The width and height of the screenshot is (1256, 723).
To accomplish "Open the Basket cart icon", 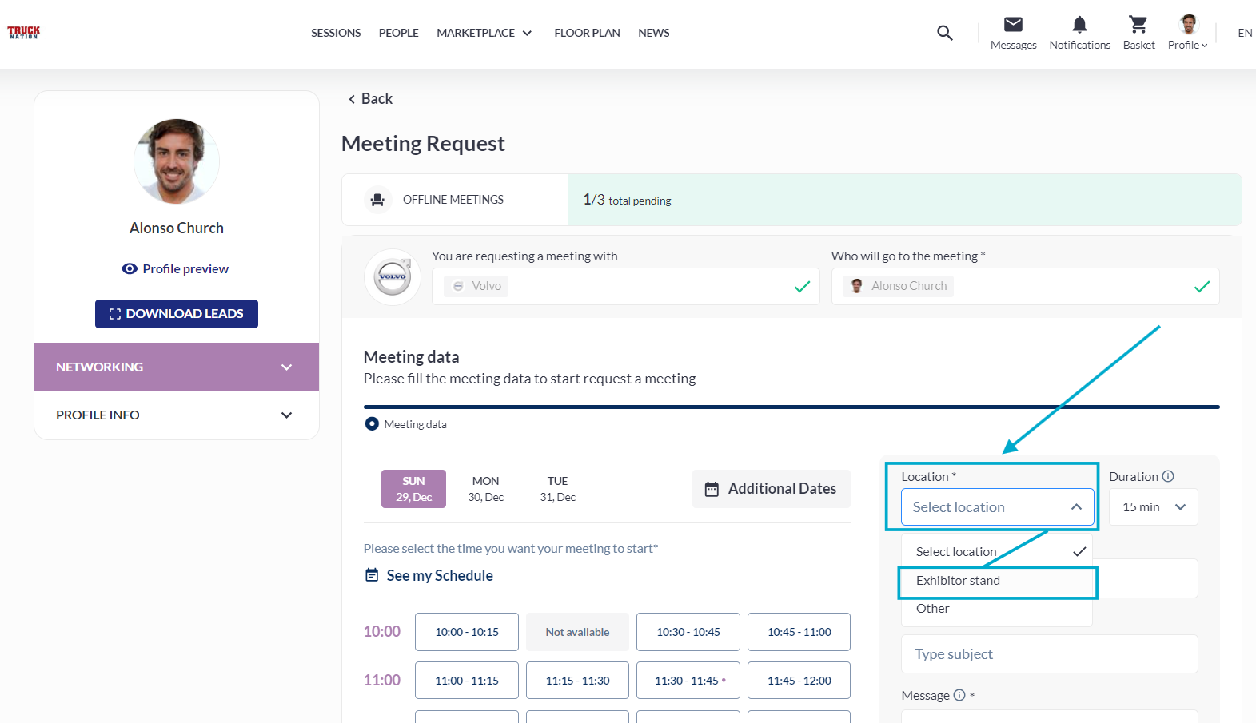I will pyautogui.click(x=1138, y=25).
